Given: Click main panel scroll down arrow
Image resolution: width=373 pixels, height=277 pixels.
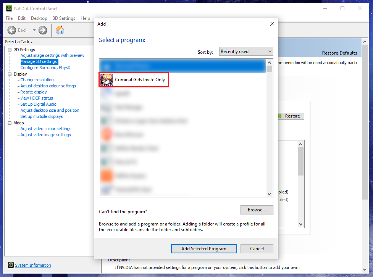Looking at the screenshot, I should [x=365, y=270].
